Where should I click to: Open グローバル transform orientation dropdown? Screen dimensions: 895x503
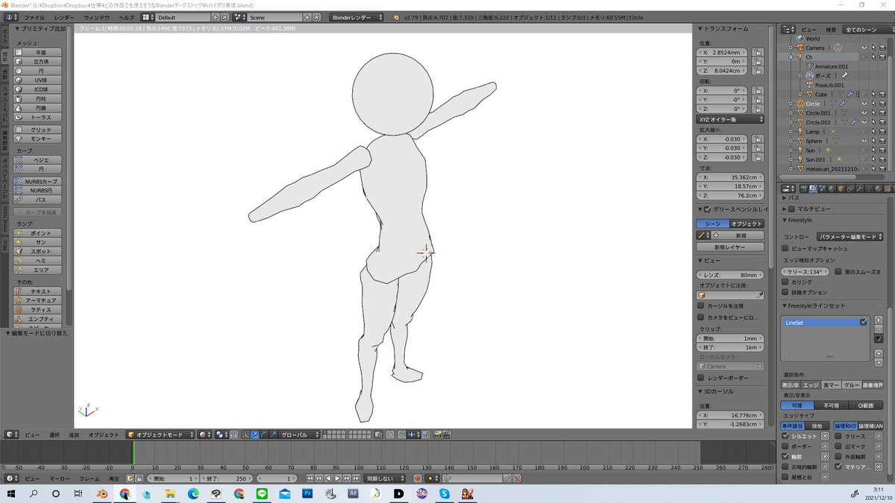[x=301, y=434]
